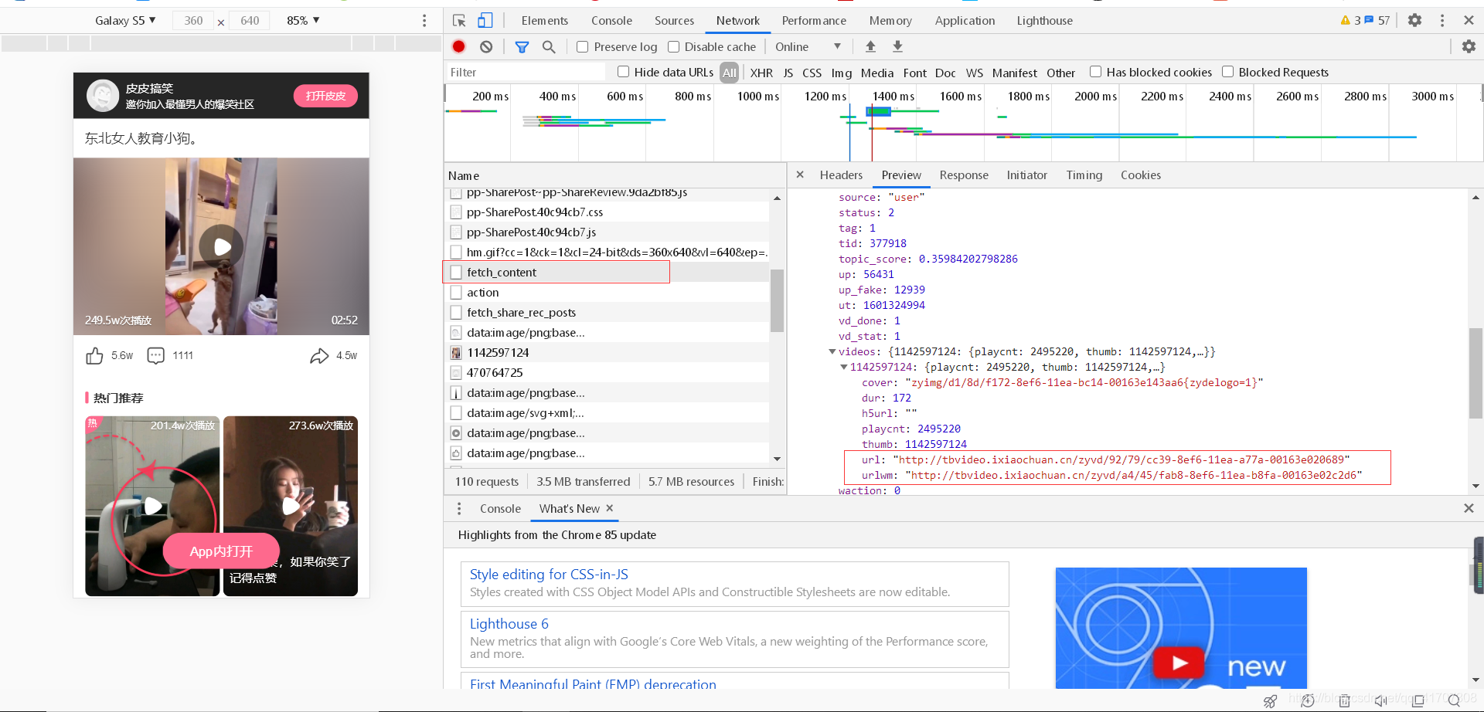Viewport: 1484px width, 712px height.
Task: Open the Lighthouse 6 link
Action: click(x=509, y=624)
